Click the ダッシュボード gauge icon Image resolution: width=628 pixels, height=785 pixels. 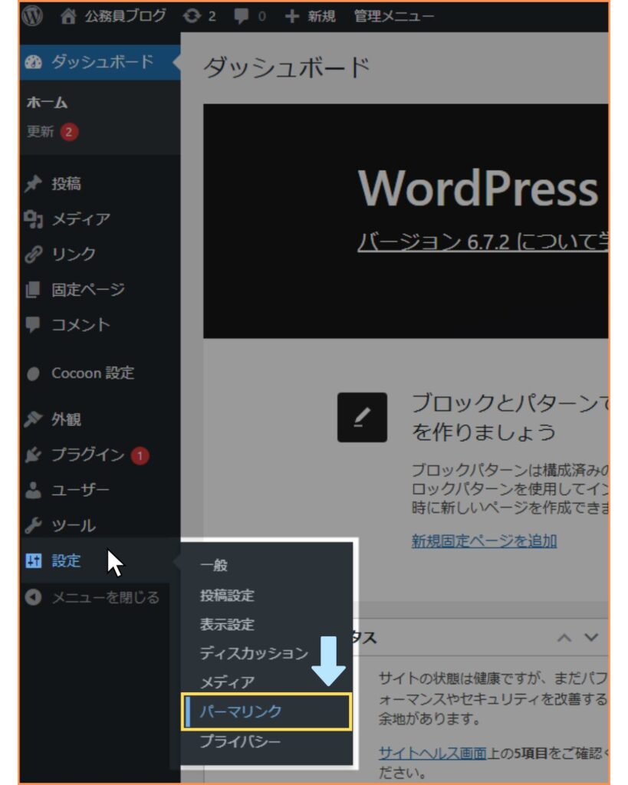34,62
